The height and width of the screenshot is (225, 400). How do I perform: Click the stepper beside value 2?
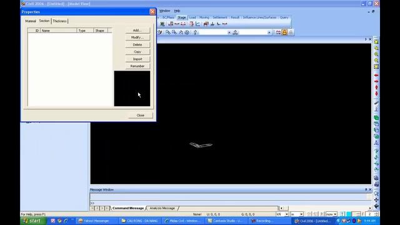[376, 214]
